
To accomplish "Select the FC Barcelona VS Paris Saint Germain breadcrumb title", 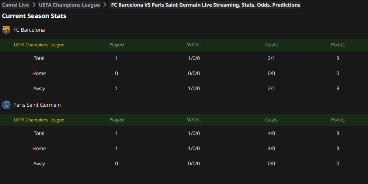I will point(205,5).
